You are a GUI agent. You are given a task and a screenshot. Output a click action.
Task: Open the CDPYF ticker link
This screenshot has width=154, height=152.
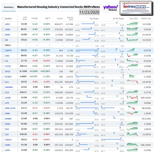[x=8, y=50]
